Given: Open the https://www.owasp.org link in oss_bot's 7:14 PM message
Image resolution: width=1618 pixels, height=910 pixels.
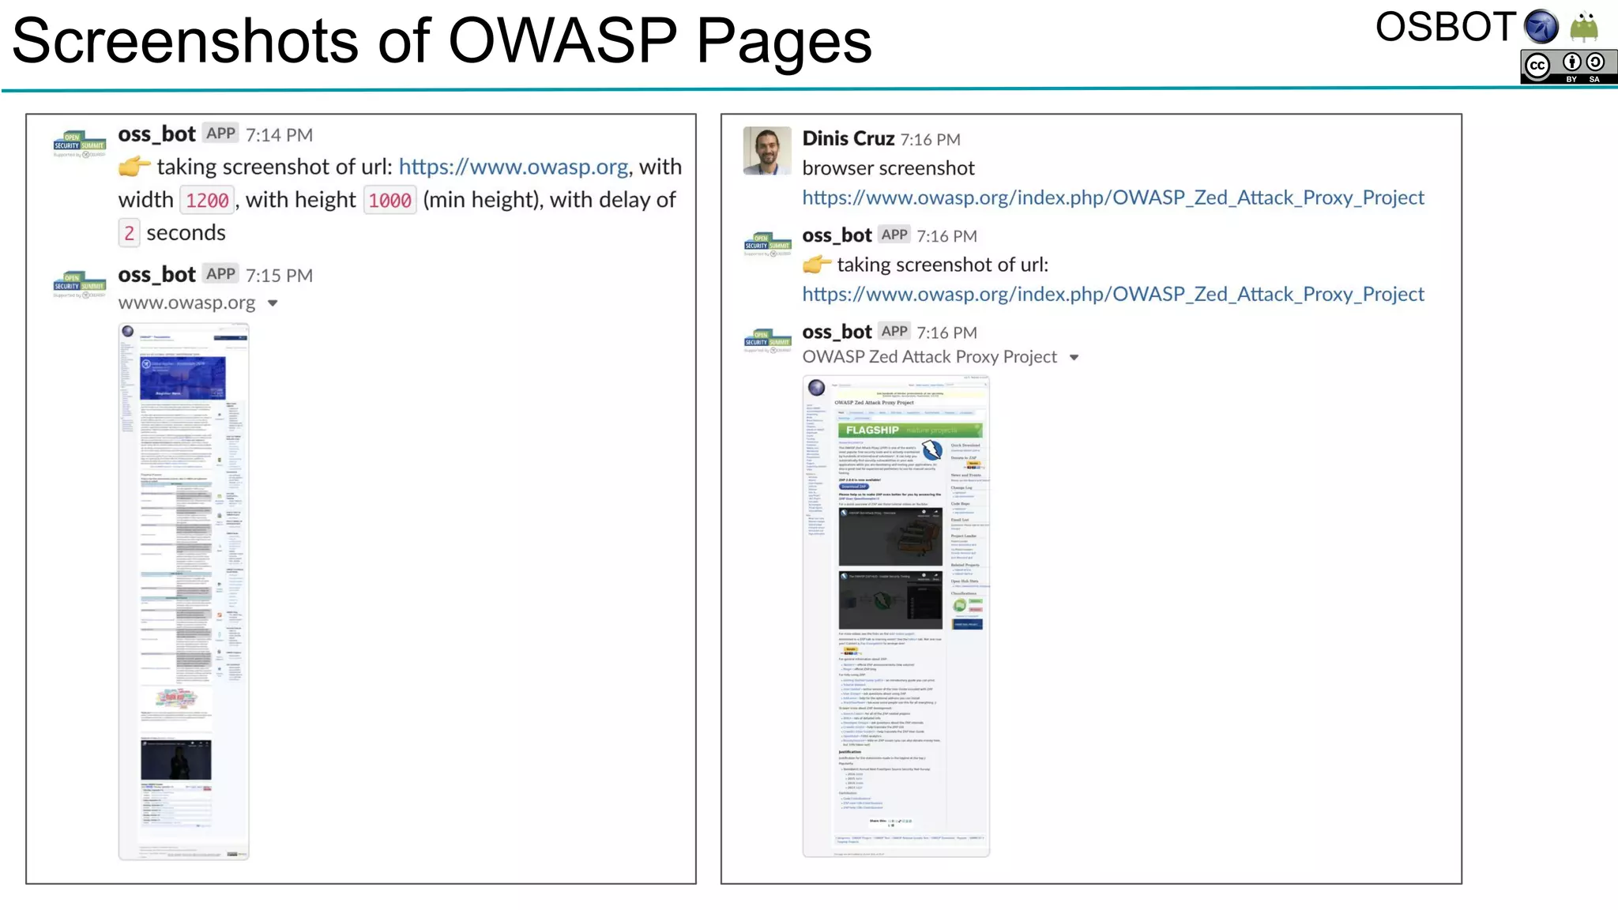Looking at the screenshot, I should (x=514, y=167).
